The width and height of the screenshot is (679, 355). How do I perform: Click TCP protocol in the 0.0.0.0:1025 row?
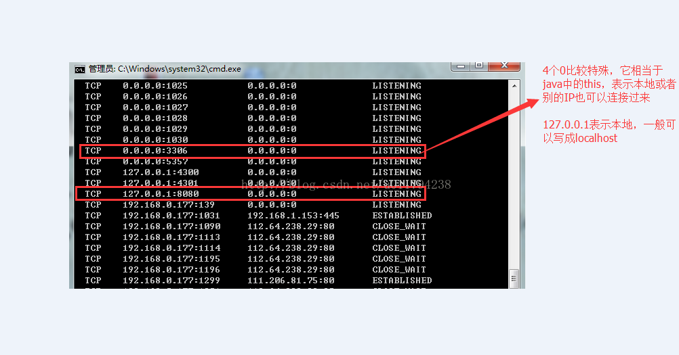tap(93, 85)
